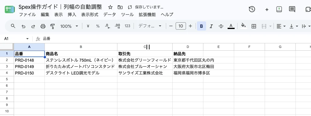Select column B header
Viewport: 311px width, 116px height.
tap(81, 47)
